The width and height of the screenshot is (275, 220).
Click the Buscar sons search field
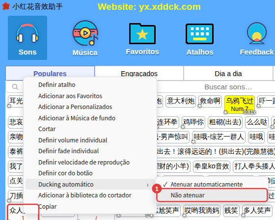(228, 87)
